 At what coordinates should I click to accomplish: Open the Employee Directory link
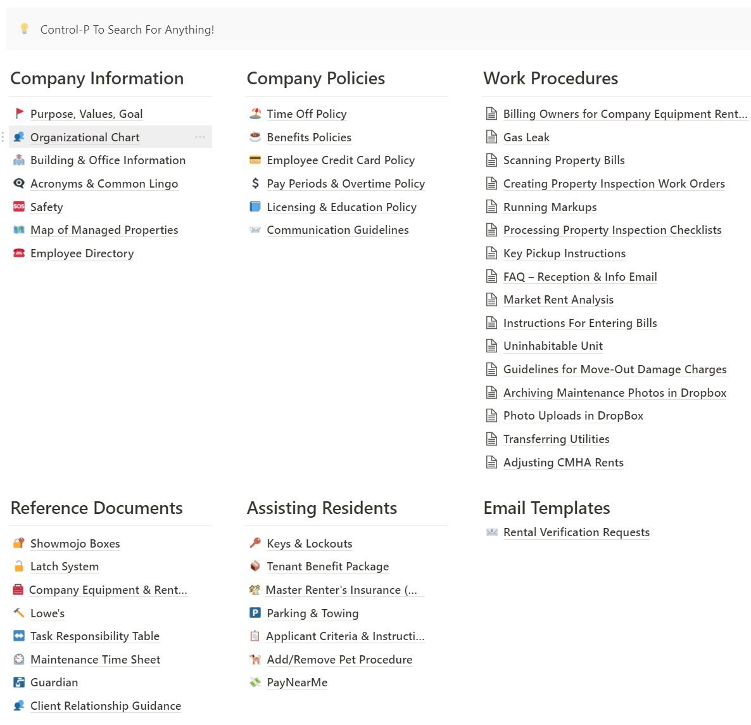82,253
